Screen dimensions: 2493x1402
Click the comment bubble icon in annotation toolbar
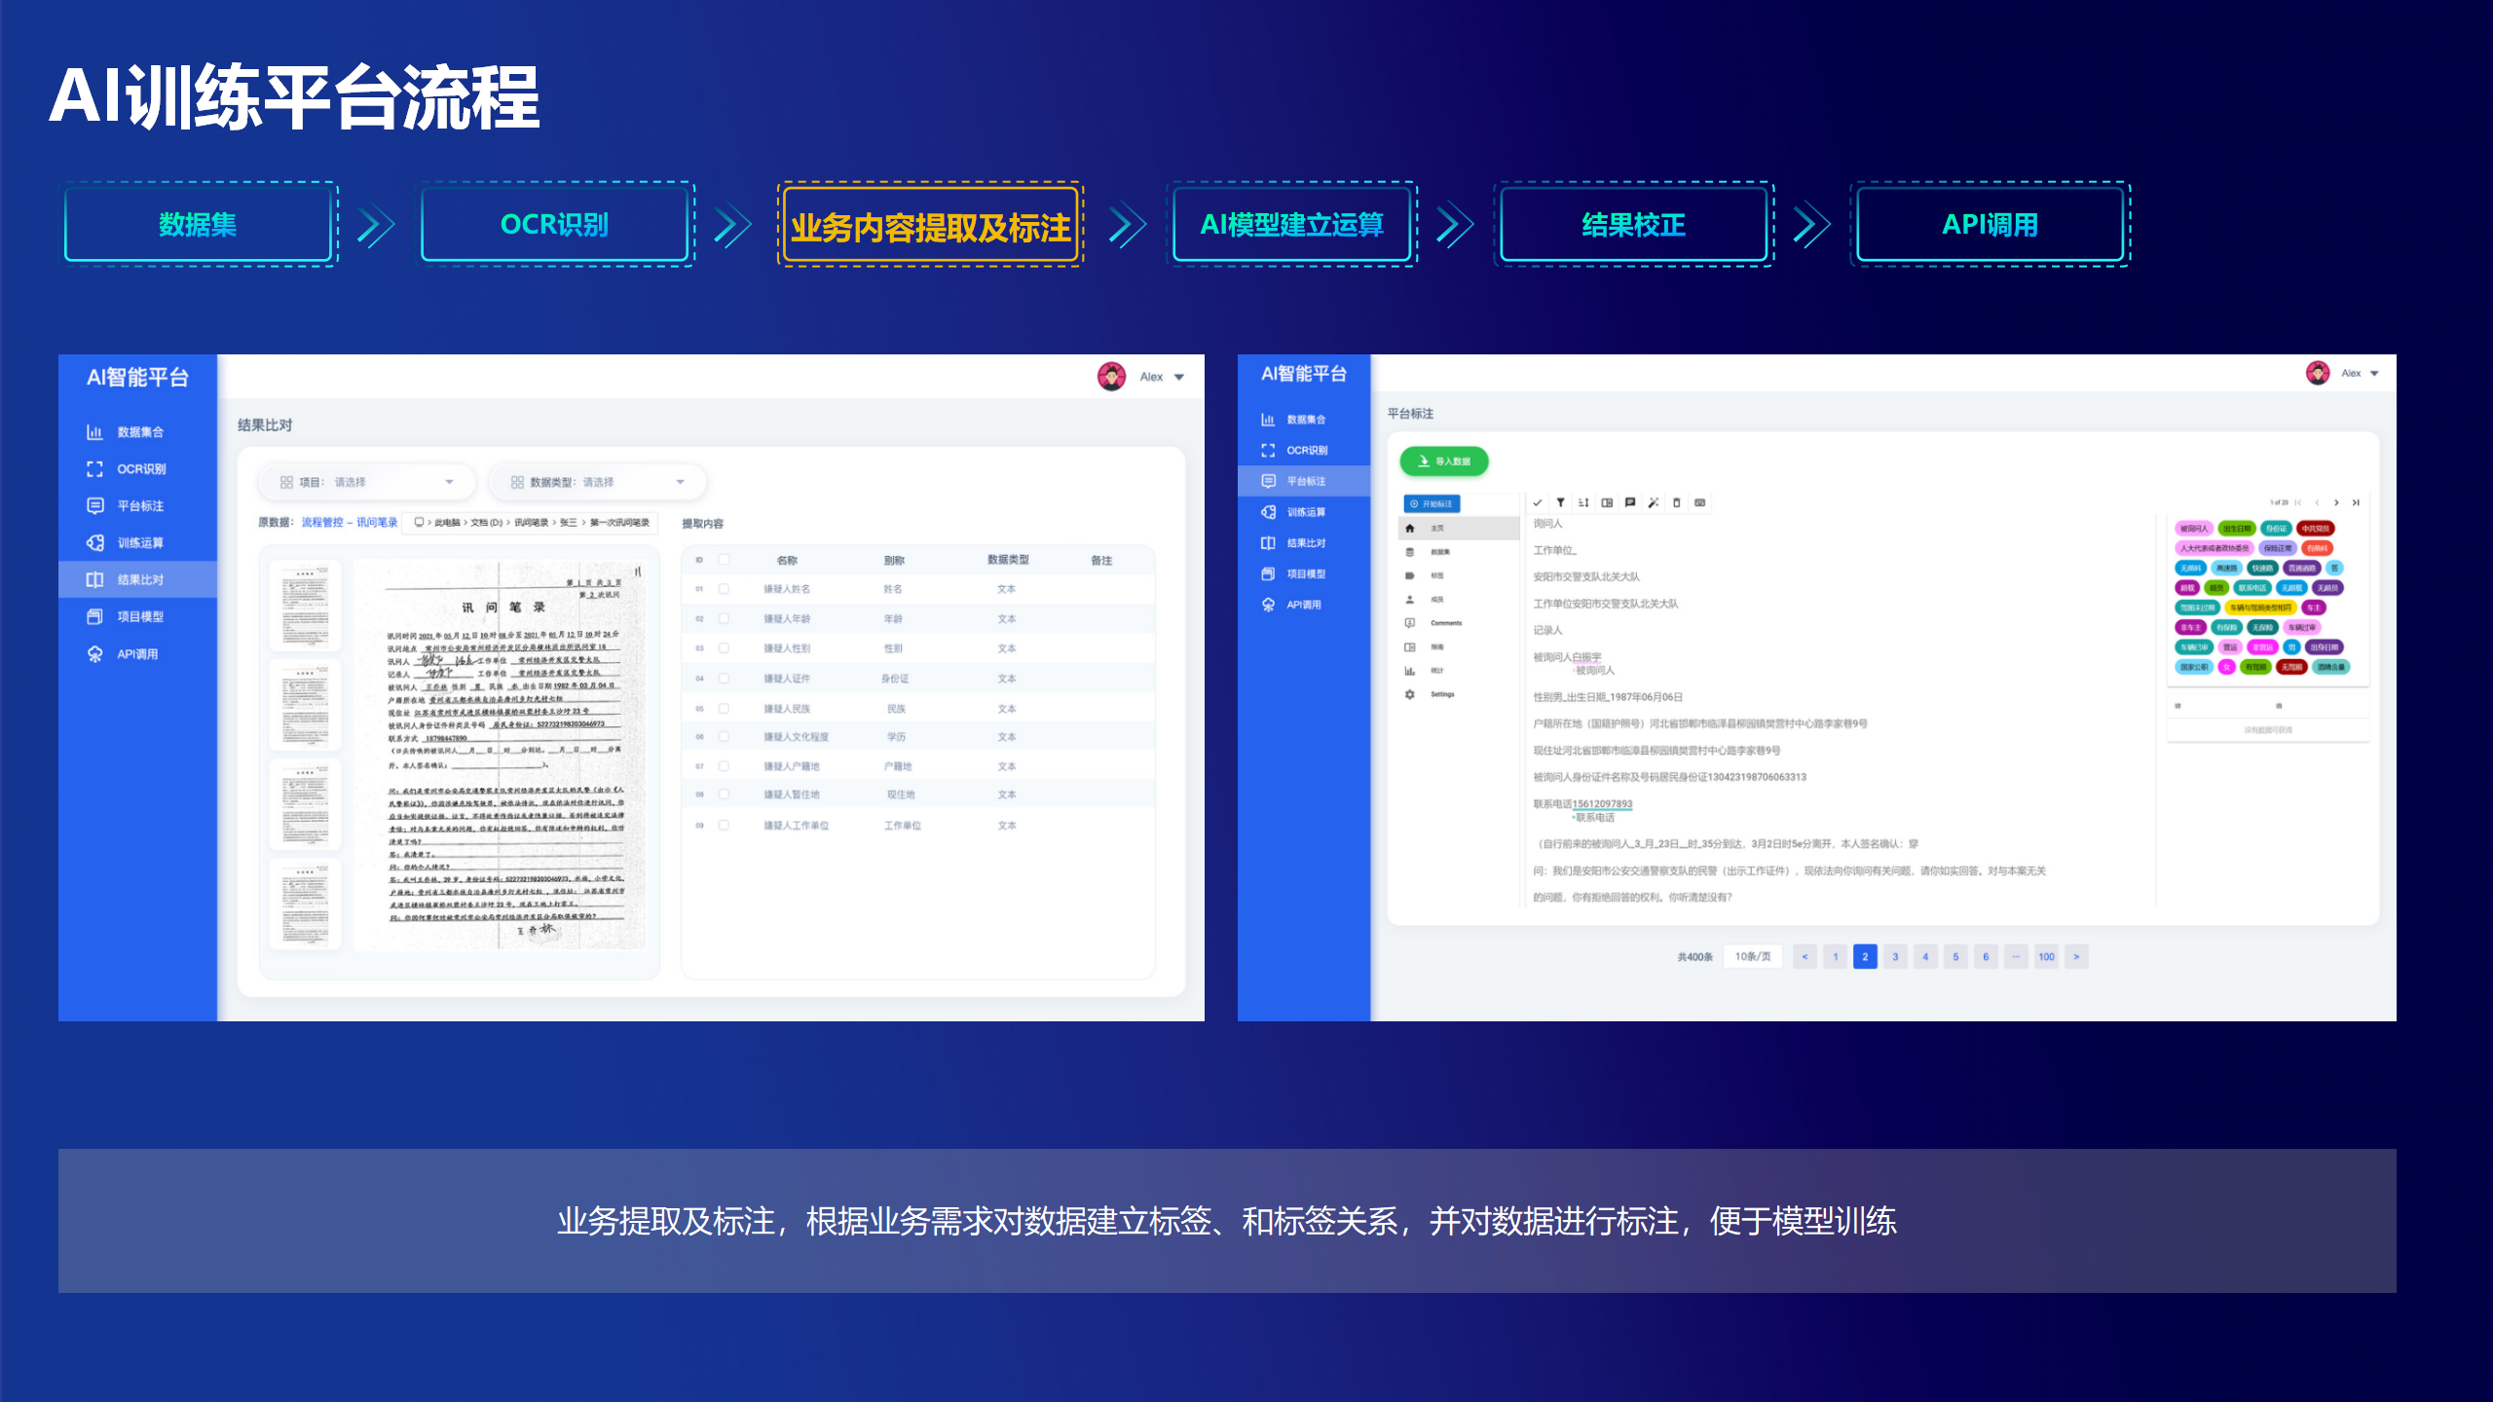pos(1630,502)
